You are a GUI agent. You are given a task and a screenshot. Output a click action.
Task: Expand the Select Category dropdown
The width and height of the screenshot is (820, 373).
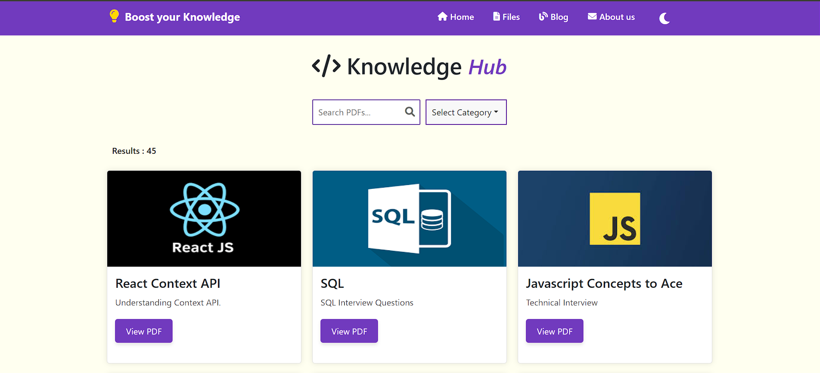point(466,112)
